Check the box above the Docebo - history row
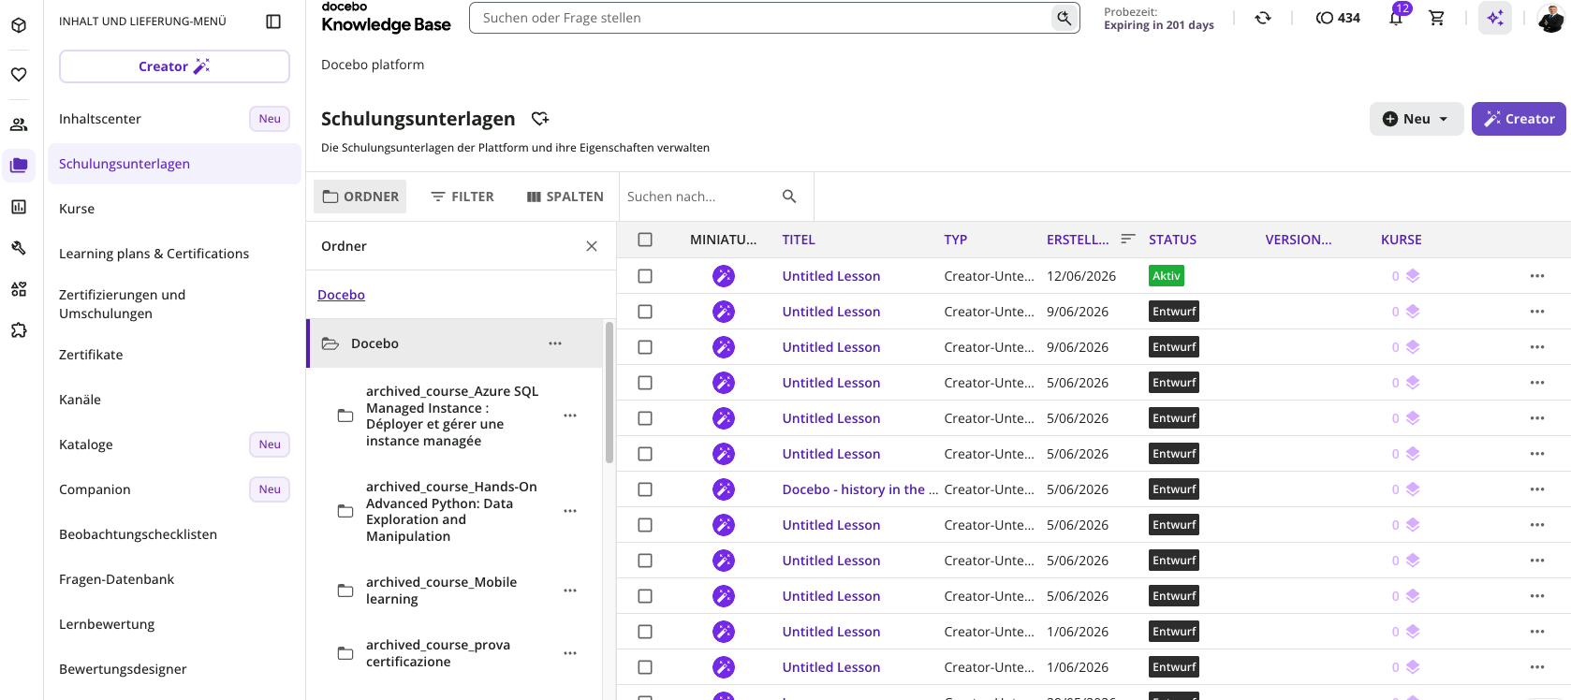 coord(645,454)
